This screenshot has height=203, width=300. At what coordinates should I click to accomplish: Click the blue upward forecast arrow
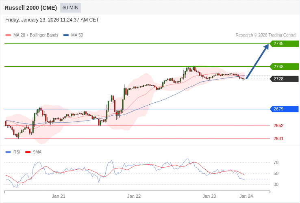257,61
